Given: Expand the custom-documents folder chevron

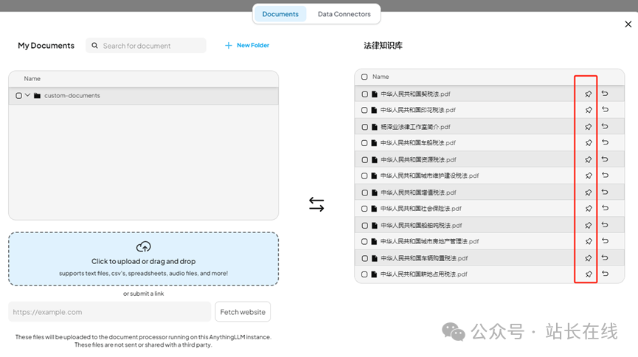Looking at the screenshot, I should [28, 95].
